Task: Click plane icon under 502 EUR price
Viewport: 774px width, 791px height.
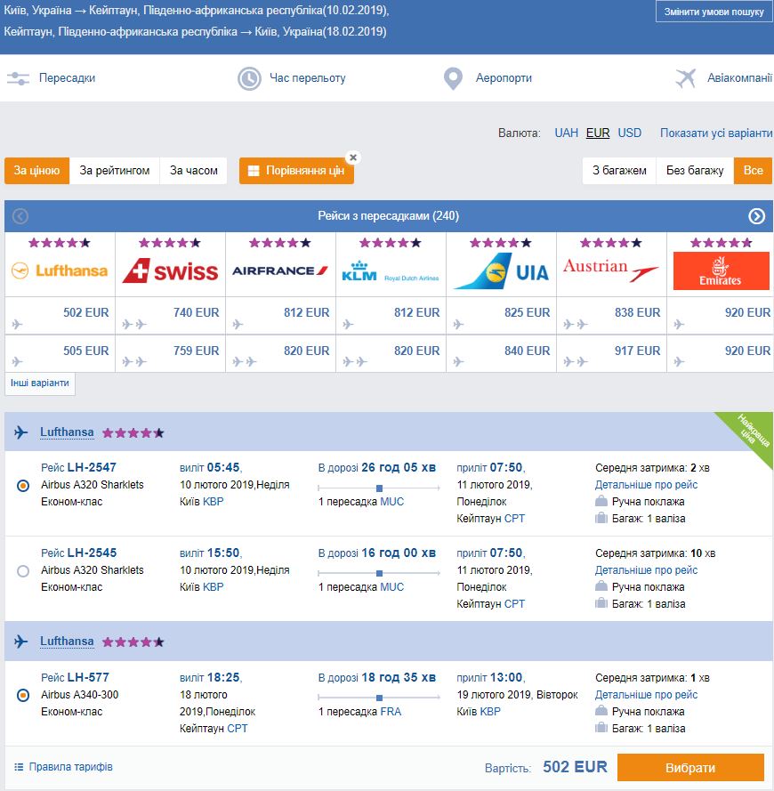Action: click(17, 324)
